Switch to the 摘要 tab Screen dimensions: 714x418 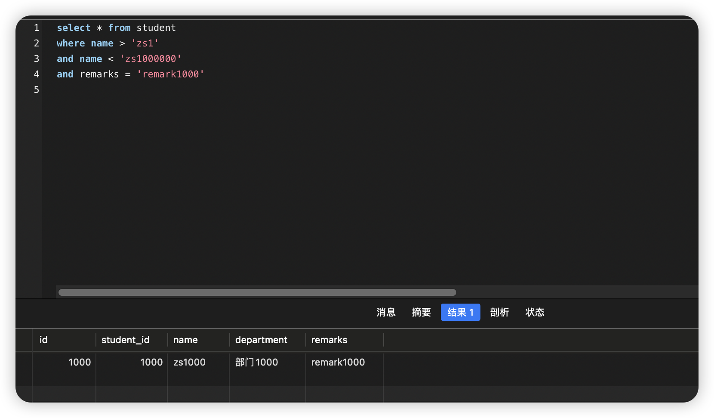point(421,312)
